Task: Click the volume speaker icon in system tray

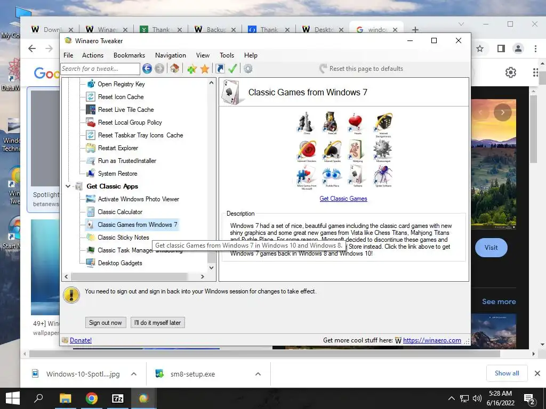Action: click(477, 398)
